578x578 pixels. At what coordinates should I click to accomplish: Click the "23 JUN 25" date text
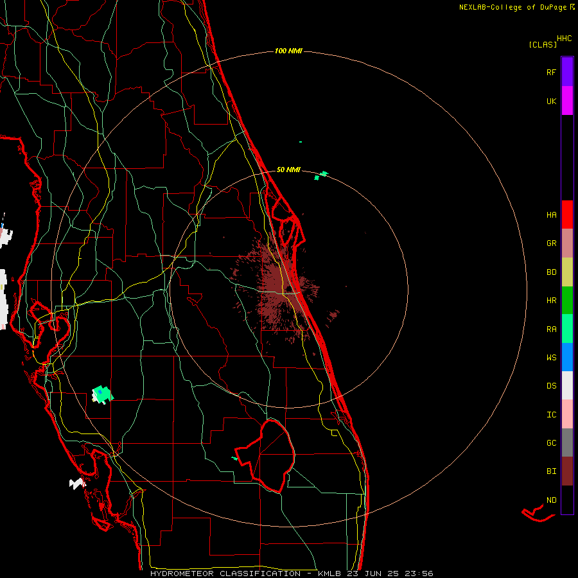(372, 574)
